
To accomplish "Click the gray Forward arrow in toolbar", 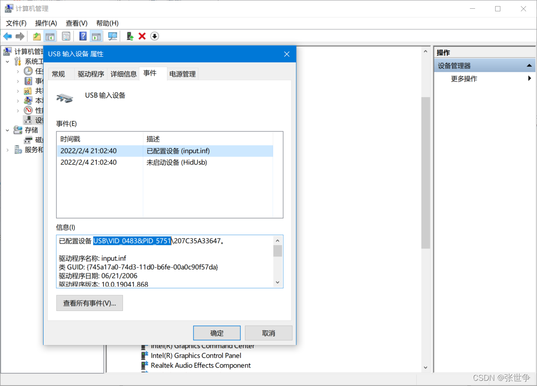I will tap(20, 36).
